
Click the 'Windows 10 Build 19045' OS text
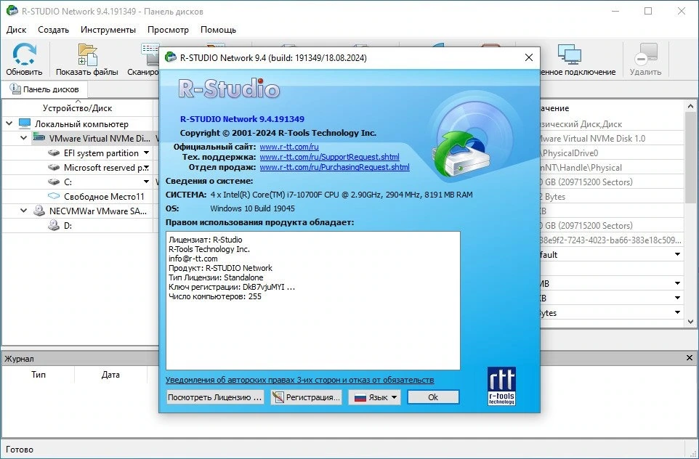coord(252,208)
